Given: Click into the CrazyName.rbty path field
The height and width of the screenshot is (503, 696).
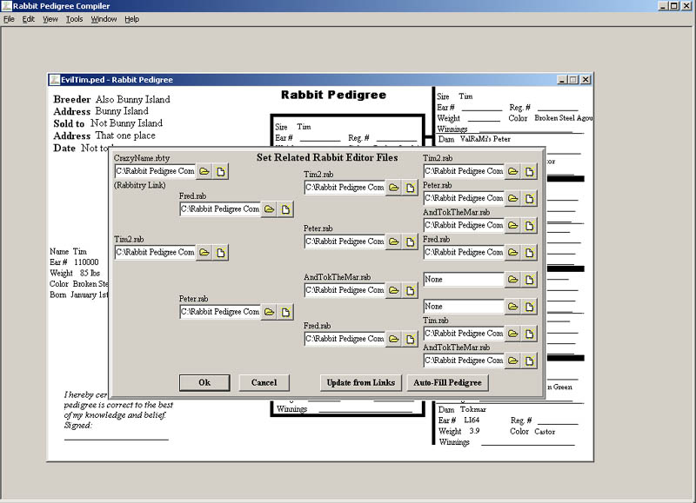Looking at the screenshot, I should [x=155, y=172].
